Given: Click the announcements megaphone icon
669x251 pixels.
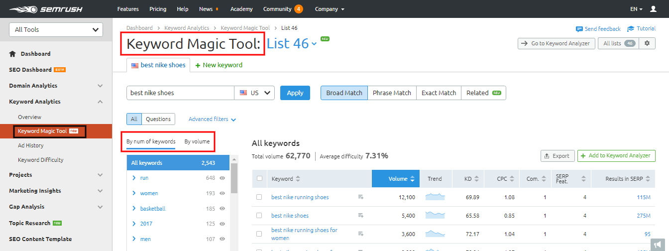Looking at the screenshot, I should tap(658, 244).
